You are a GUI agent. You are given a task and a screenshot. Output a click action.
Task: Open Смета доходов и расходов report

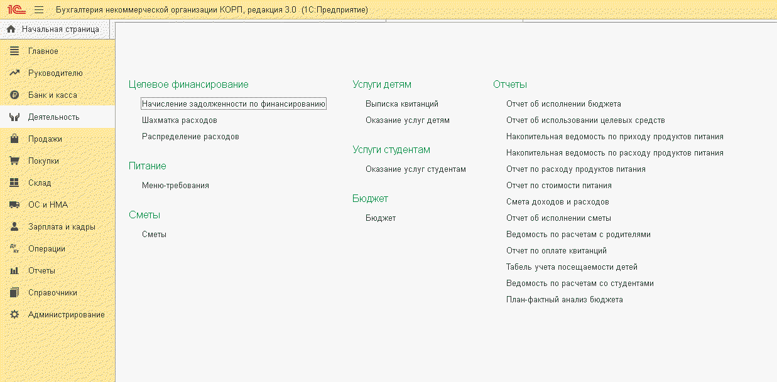click(x=558, y=201)
